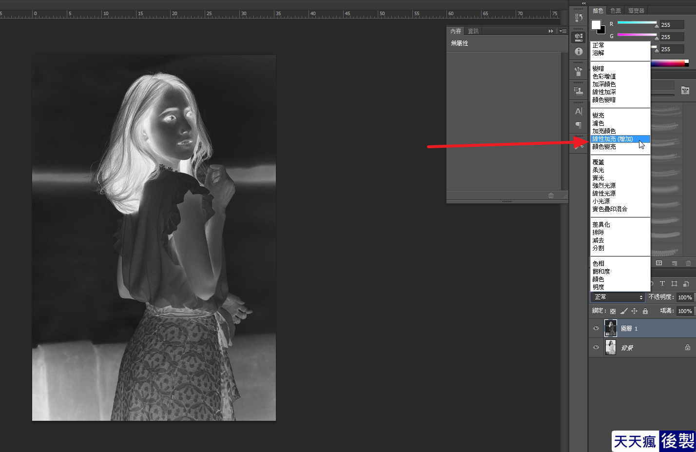Choose 線性加亮 (增加) blend mode

pos(620,139)
